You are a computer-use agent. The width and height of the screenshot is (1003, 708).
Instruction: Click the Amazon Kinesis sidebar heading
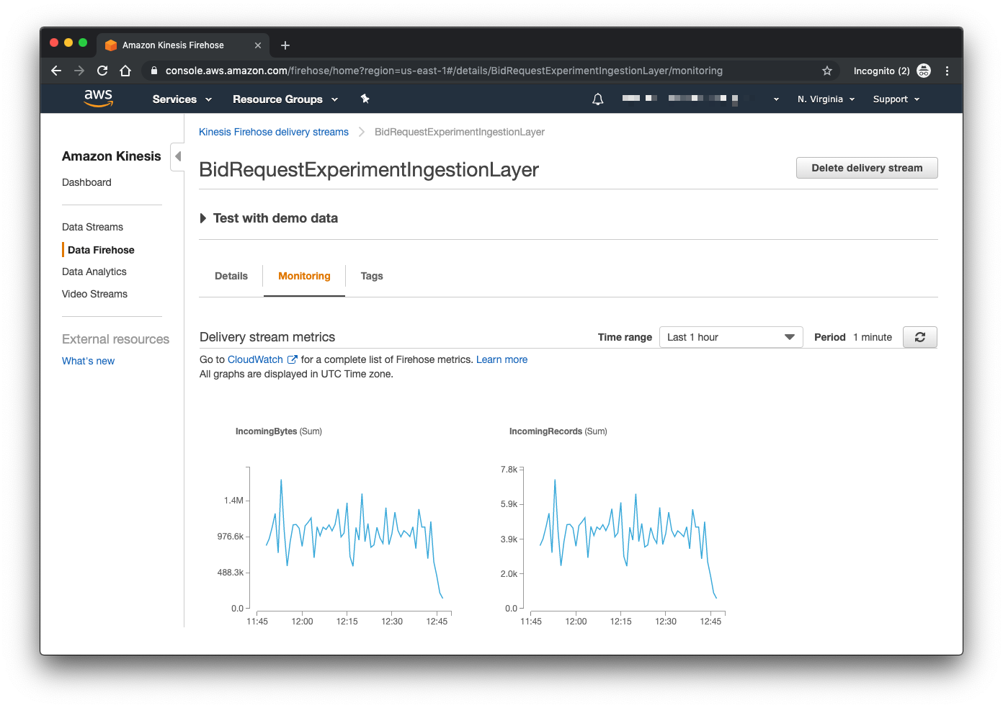(112, 156)
